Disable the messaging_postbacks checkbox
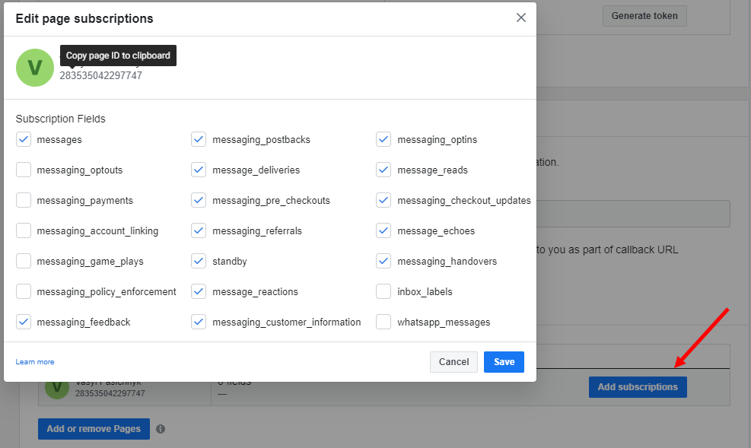This screenshot has height=448, width=751. (x=199, y=139)
